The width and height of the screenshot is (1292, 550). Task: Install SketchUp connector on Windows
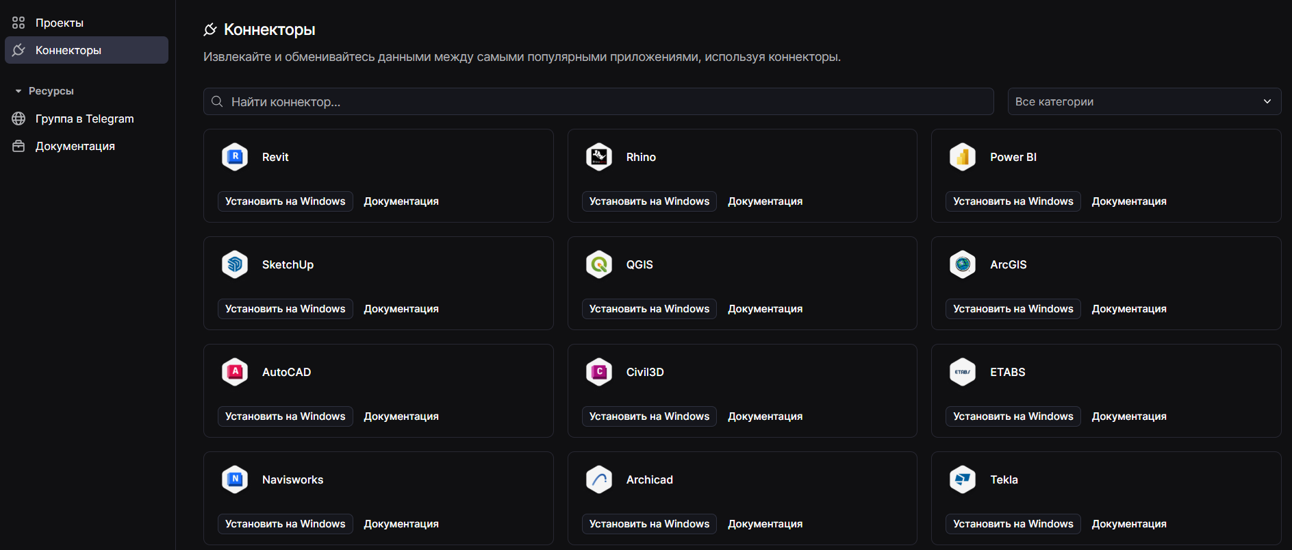pos(286,309)
